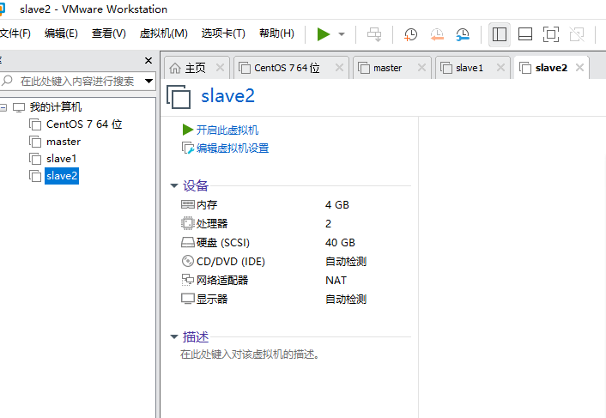Viewport: 606px width, 418px height.
Task: Collapse the 我的计算机 tree node
Action: 3,107
